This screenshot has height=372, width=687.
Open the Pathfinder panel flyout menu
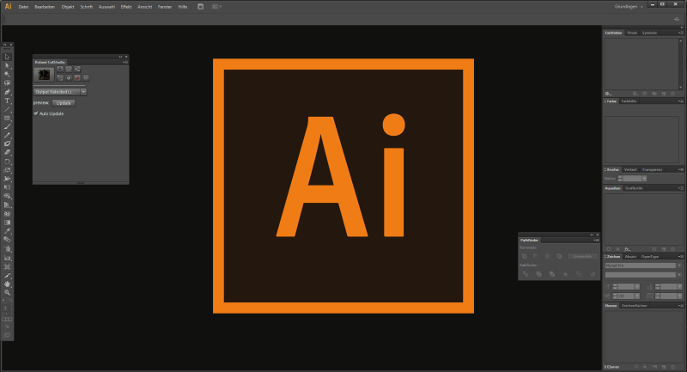pyautogui.click(x=596, y=240)
